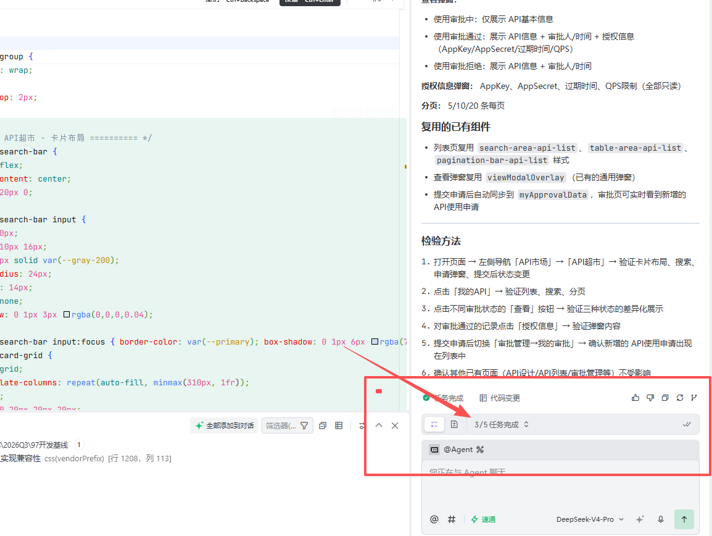Click the rgba(0,0,0,0.04) color swatch

67,314
